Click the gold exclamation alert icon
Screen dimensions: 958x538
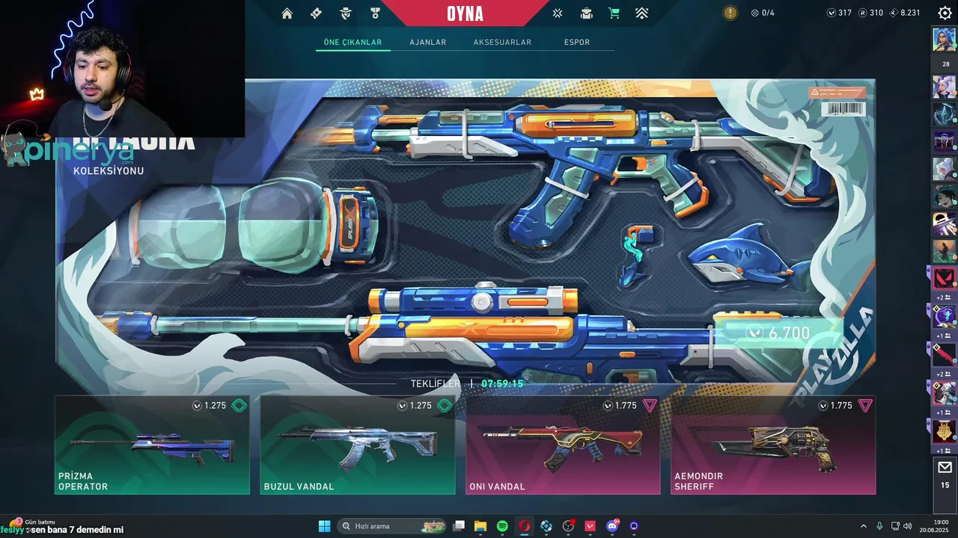click(x=730, y=13)
